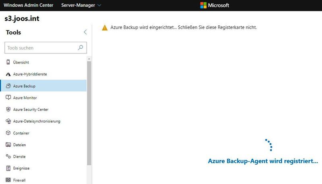The image size is (322, 184).
Task: Click the Ereignisse log icon
Action: coord(8,168)
